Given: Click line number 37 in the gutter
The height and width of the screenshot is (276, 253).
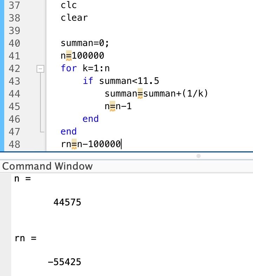Looking at the screenshot, I should click(x=14, y=5).
